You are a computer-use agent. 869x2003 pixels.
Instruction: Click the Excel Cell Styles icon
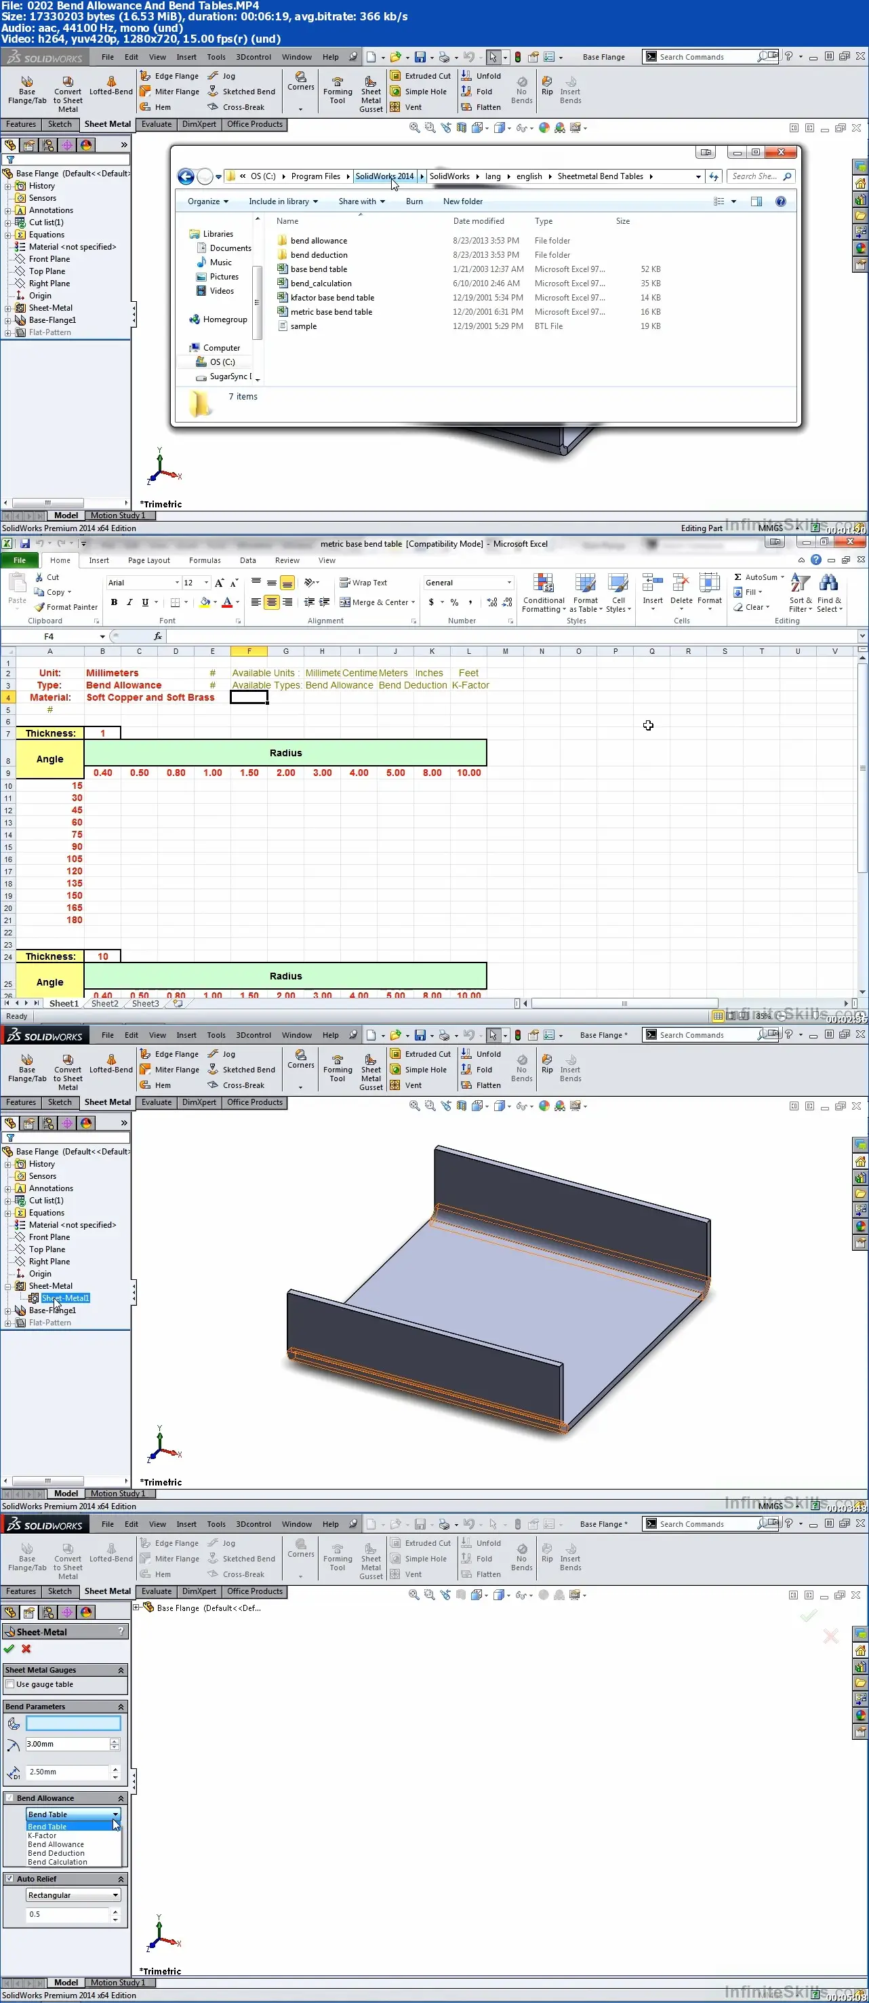point(618,583)
